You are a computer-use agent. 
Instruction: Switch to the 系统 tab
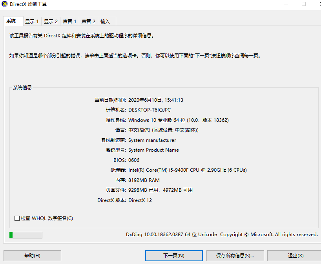point(13,21)
